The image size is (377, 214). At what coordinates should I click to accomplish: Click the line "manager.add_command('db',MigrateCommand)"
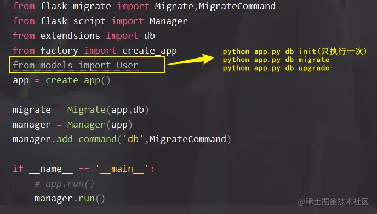(x=122, y=140)
